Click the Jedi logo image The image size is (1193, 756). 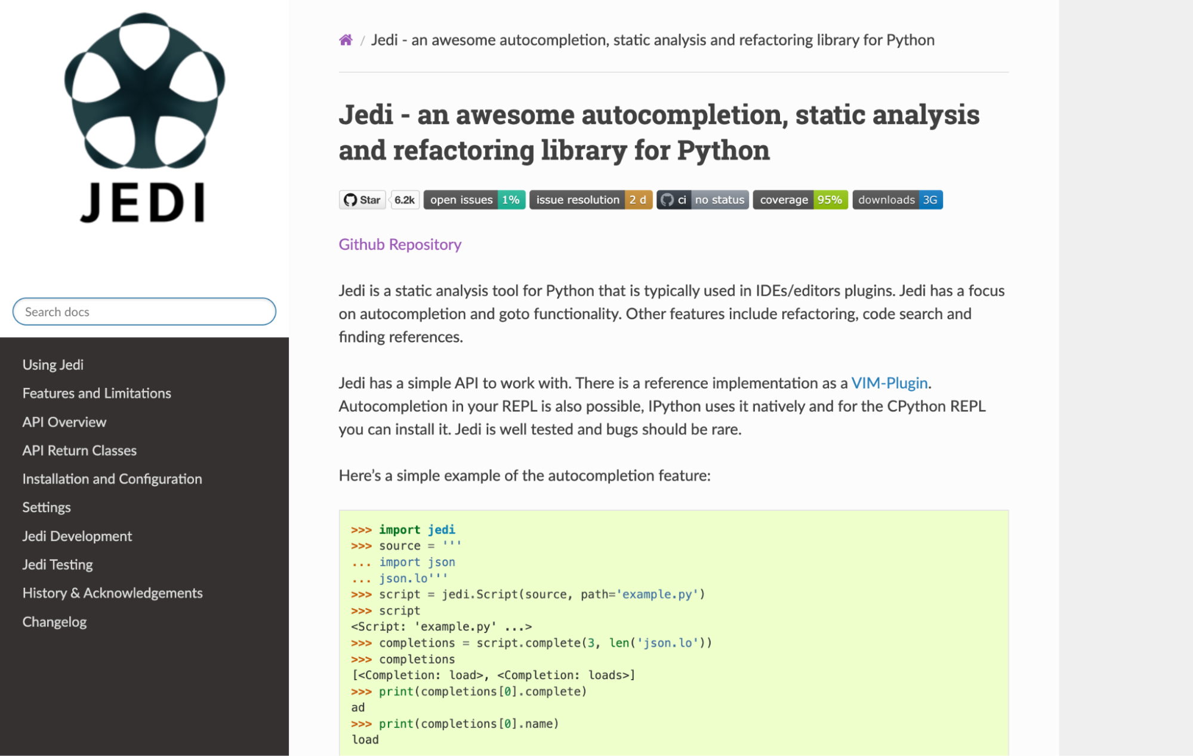point(144,118)
